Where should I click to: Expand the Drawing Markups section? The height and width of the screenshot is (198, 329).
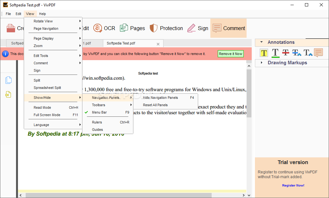click(x=261, y=63)
